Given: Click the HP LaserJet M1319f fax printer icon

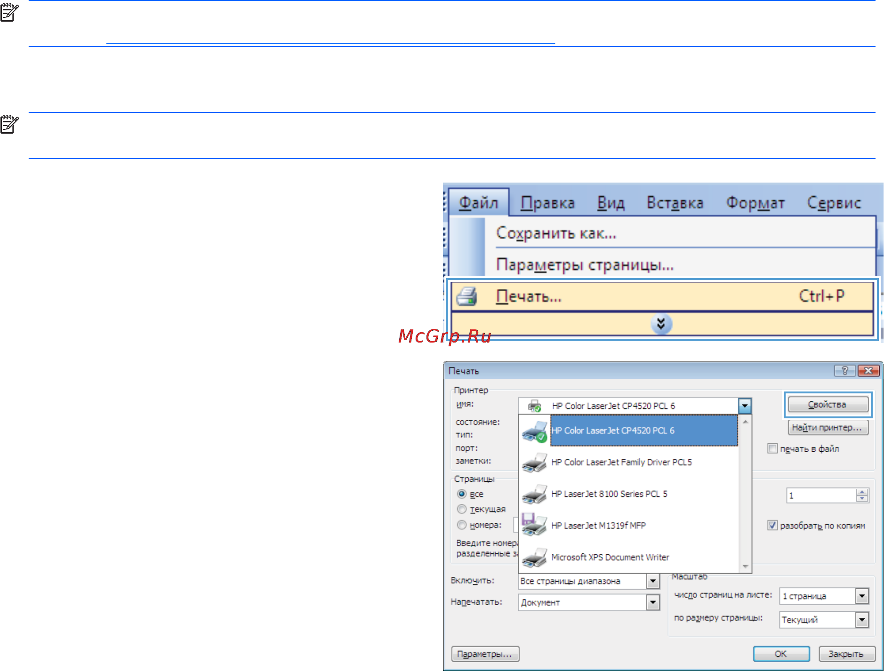Looking at the screenshot, I should (535, 525).
